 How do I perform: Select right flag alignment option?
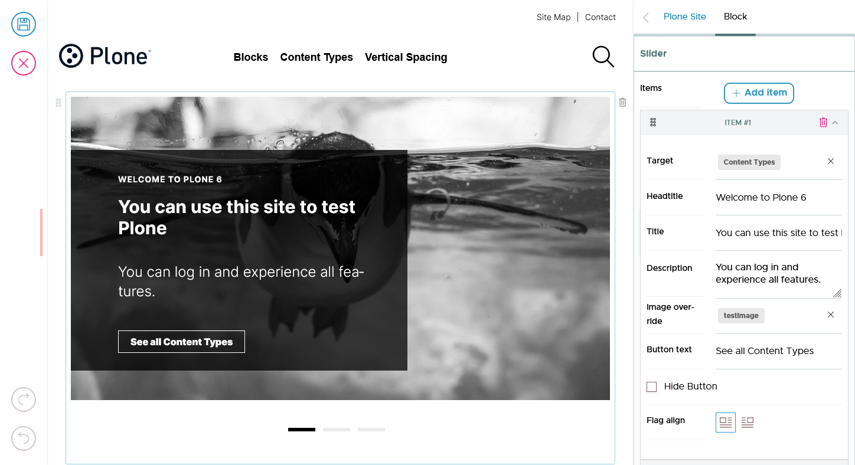[x=748, y=422]
